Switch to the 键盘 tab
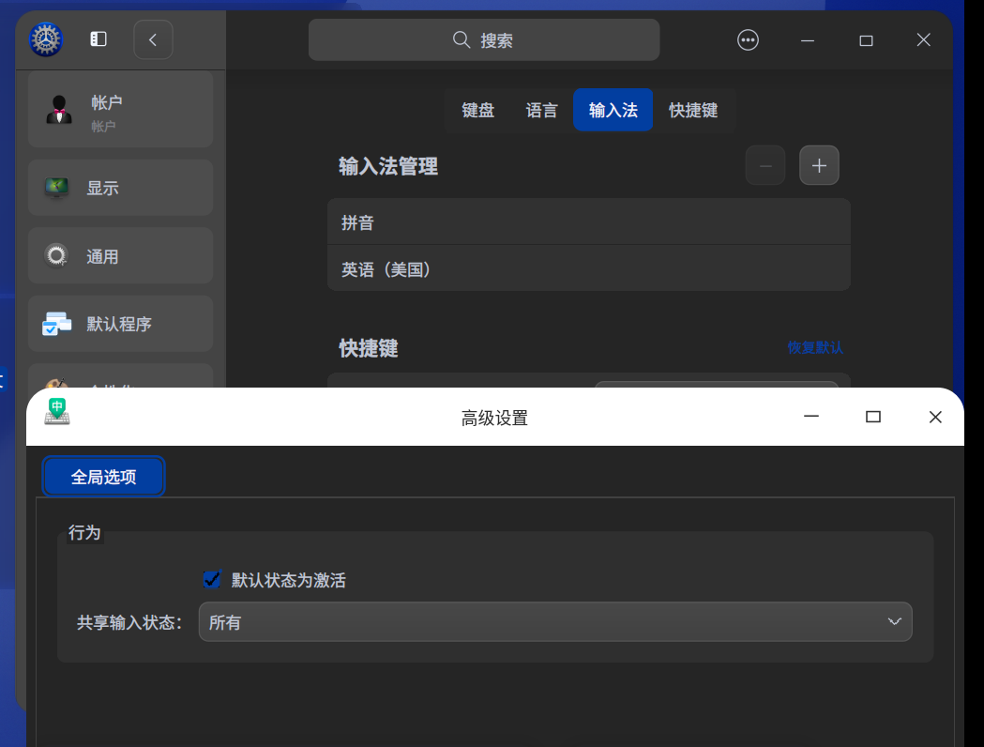The image size is (984, 747). 477,110
